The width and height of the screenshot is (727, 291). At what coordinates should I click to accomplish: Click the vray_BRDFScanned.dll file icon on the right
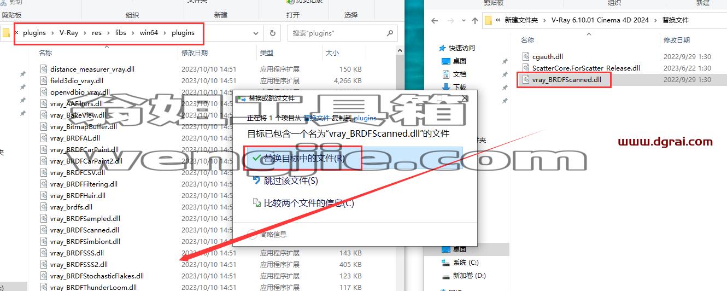tap(526, 79)
